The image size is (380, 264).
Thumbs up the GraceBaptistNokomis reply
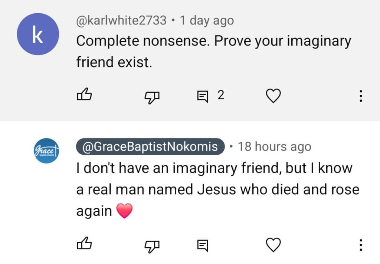(84, 244)
